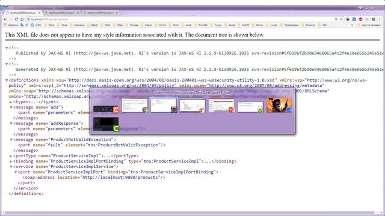Click the closing </definitions> tag

tap(26, 193)
